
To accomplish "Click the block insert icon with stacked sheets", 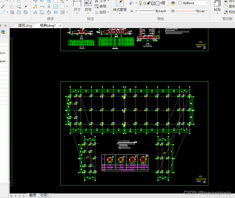I will tap(19, 7).
